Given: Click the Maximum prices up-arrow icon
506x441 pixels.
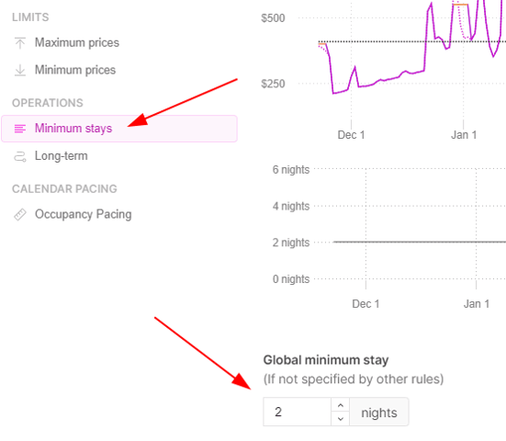Looking at the screenshot, I should (20, 43).
